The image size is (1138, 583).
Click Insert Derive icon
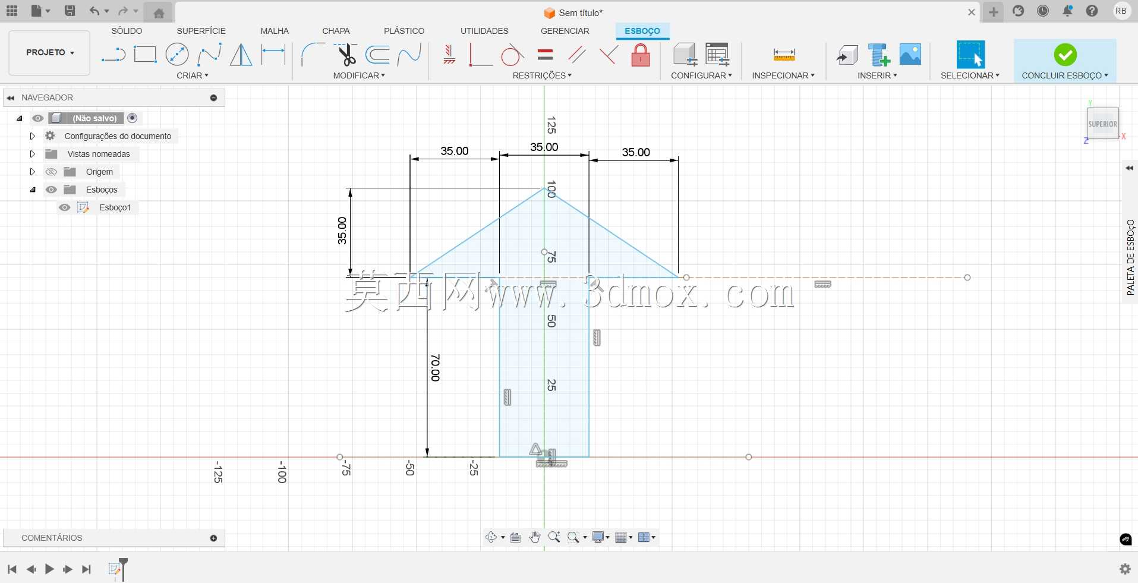point(847,55)
